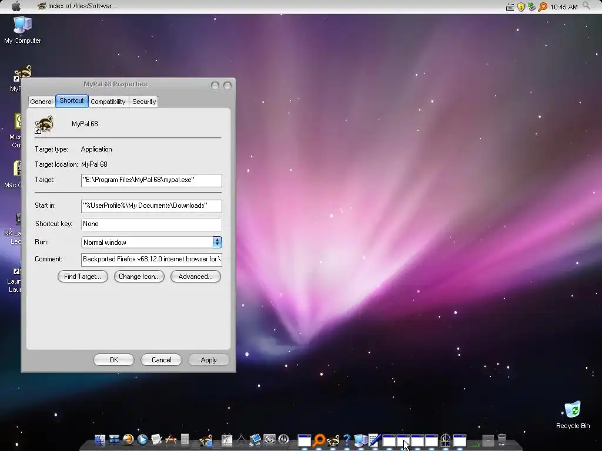Select the Shortcut tab
This screenshot has height=451, width=602.
tap(72, 101)
